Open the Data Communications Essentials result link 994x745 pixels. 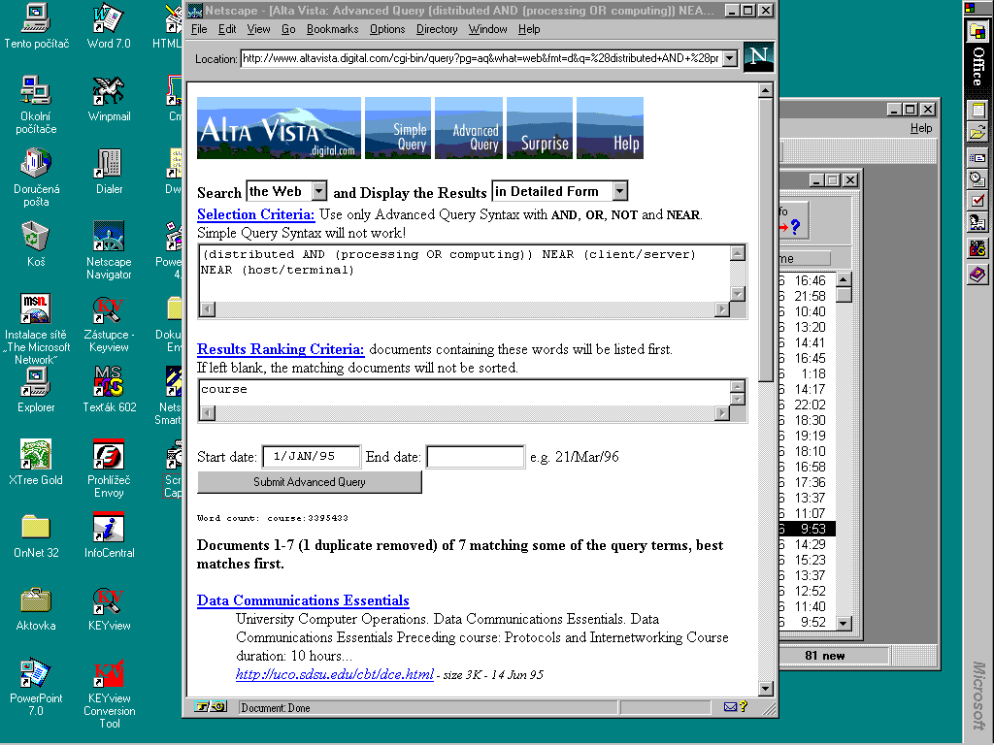tap(303, 600)
